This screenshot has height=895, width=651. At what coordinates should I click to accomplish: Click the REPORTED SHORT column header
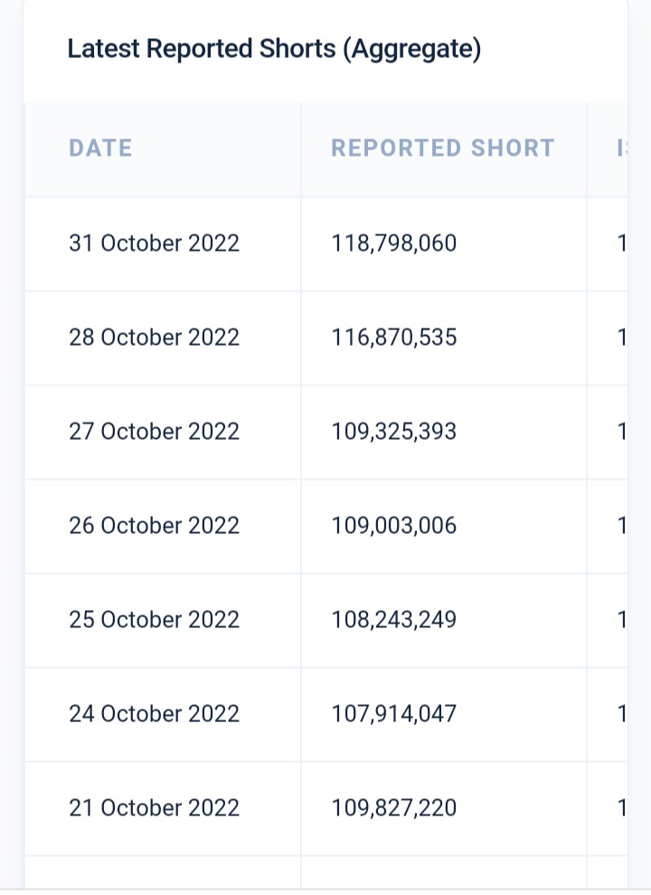point(442,148)
